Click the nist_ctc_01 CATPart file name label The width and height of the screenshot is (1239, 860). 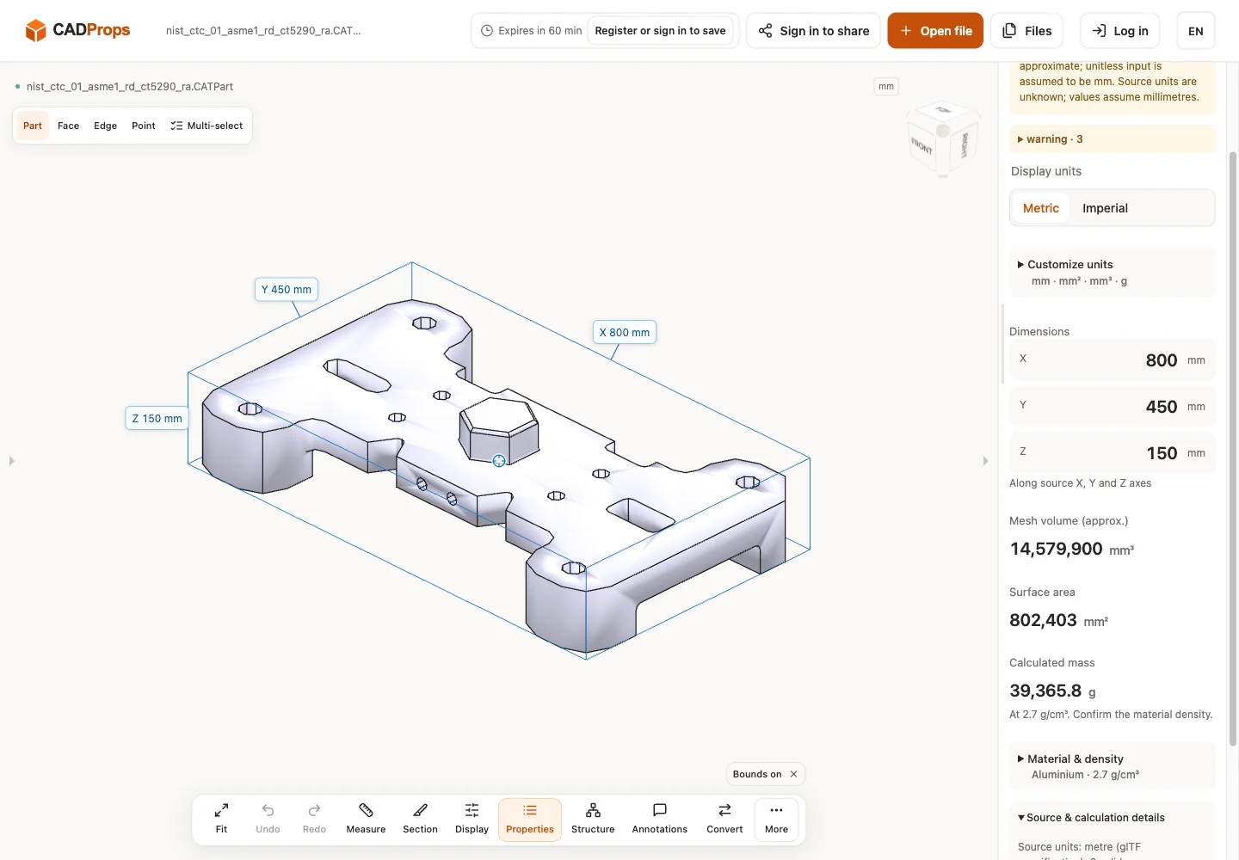point(130,86)
